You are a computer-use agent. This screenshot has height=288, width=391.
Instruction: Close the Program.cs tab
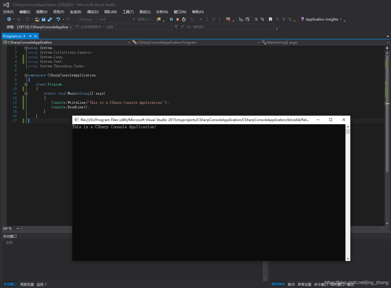36,36
